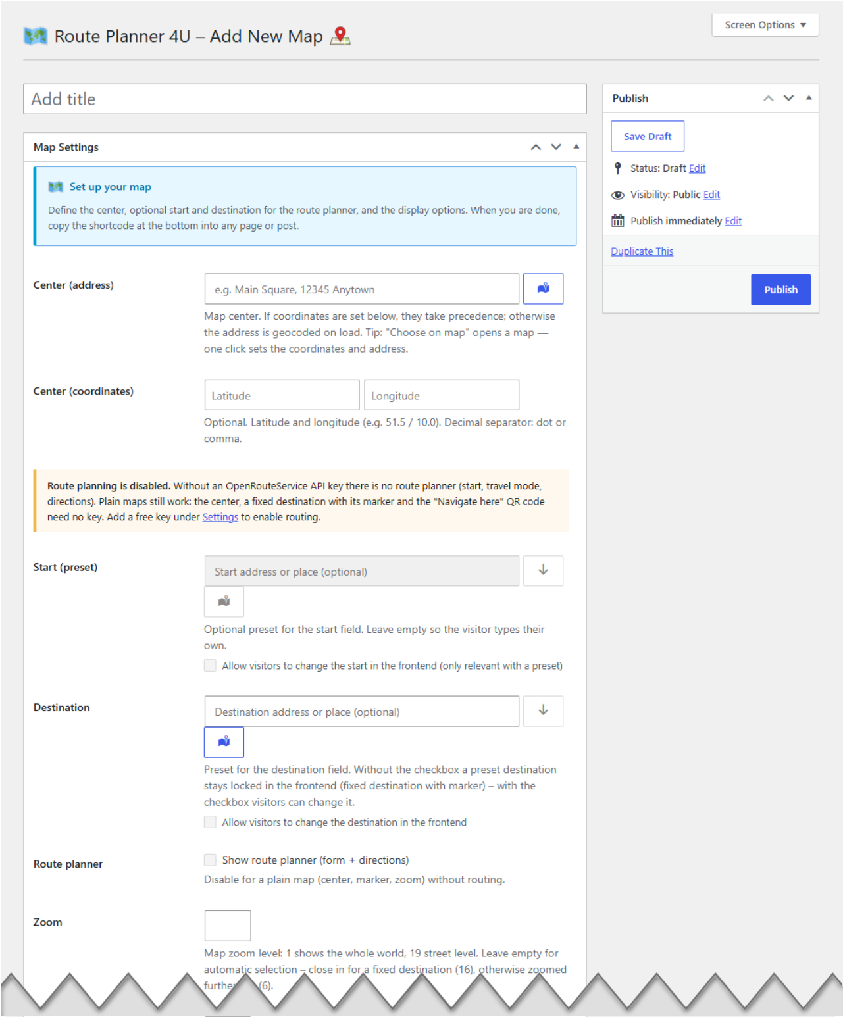Check Allow visitors to change the destination

[210, 822]
